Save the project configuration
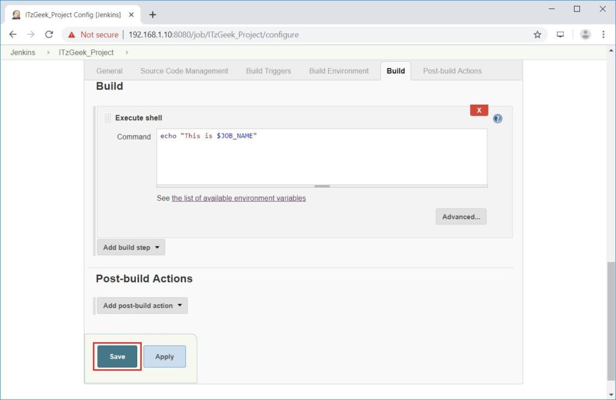 pyautogui.click(x=117, y=356)
